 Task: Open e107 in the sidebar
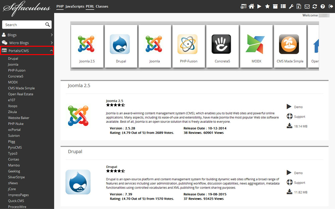(11, 100)
